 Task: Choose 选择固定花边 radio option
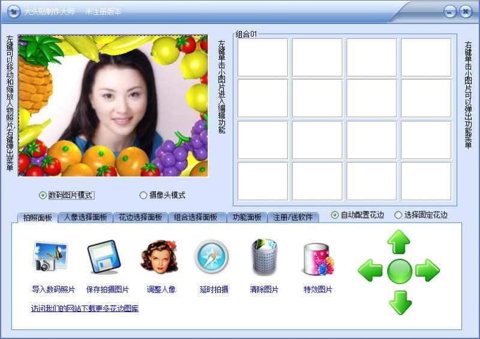[398, 215]
